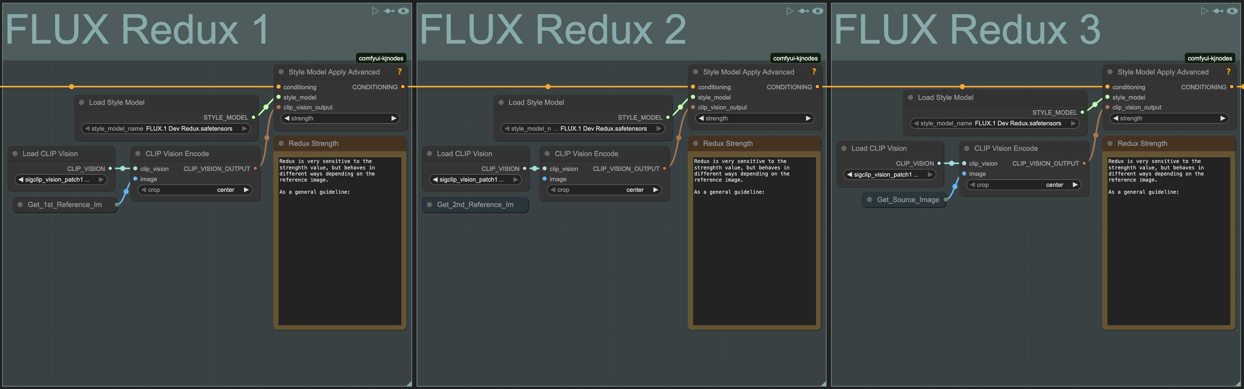Toggle the eye mute icon in FLUX Redux 3 group

point(1232,11)
